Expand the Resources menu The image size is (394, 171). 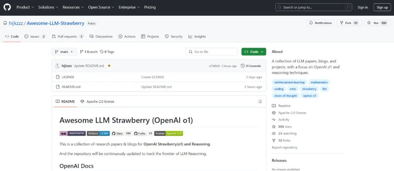click(x=73, y=7)
